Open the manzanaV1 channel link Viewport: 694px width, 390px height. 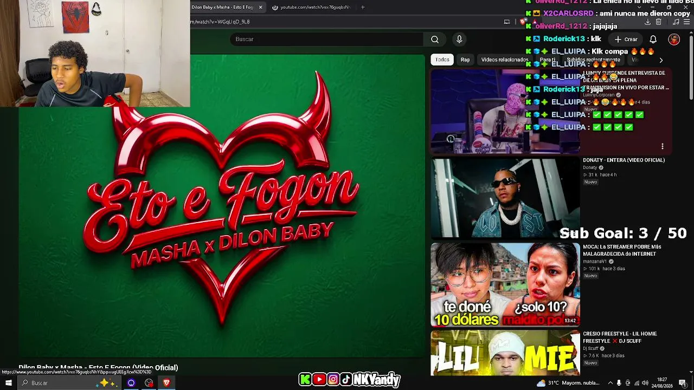tap(595, 262)
